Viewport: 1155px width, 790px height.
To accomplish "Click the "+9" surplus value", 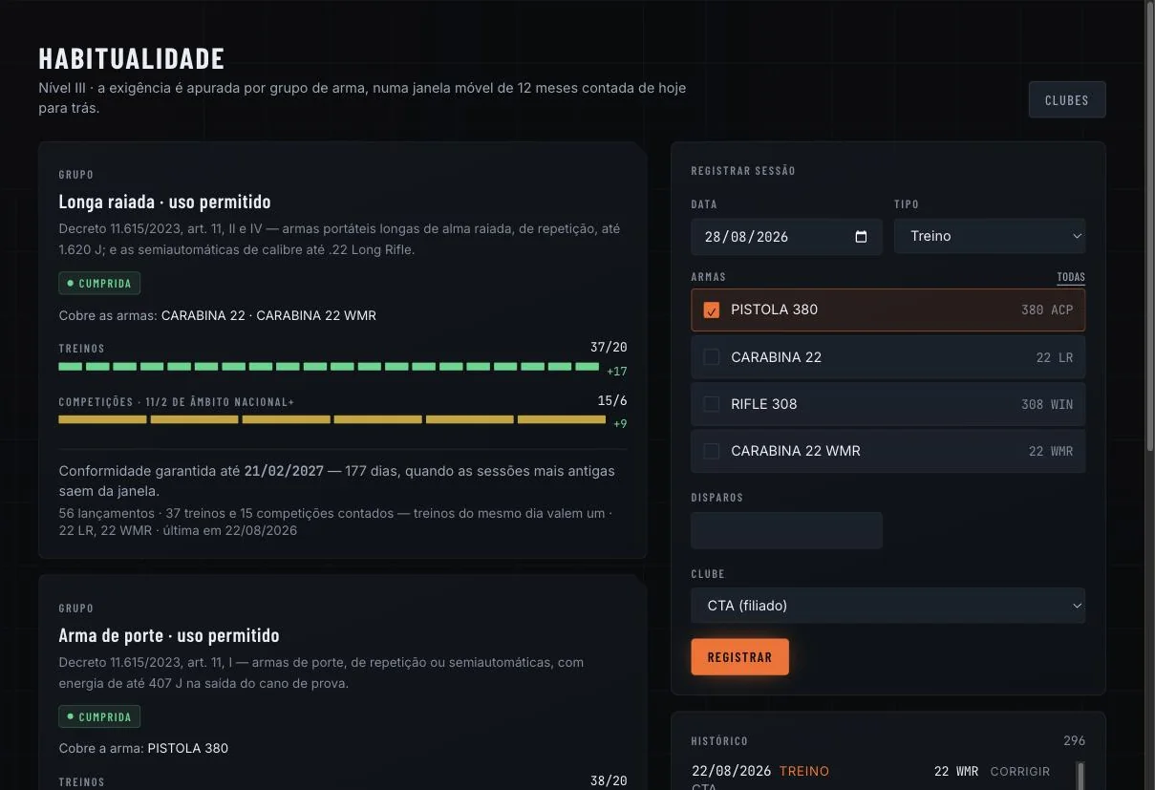I will pyautogui.click(x=620, y=424).
